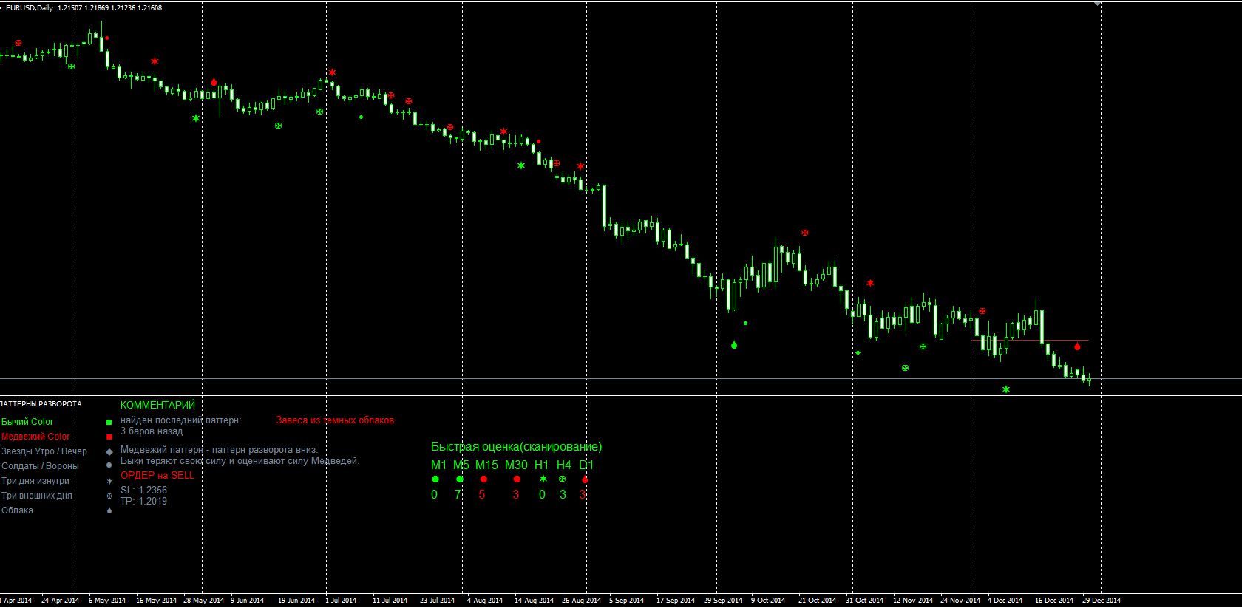Click the red crossed-circle marker near 4 Dec
1242x608 pixels.
983,311
